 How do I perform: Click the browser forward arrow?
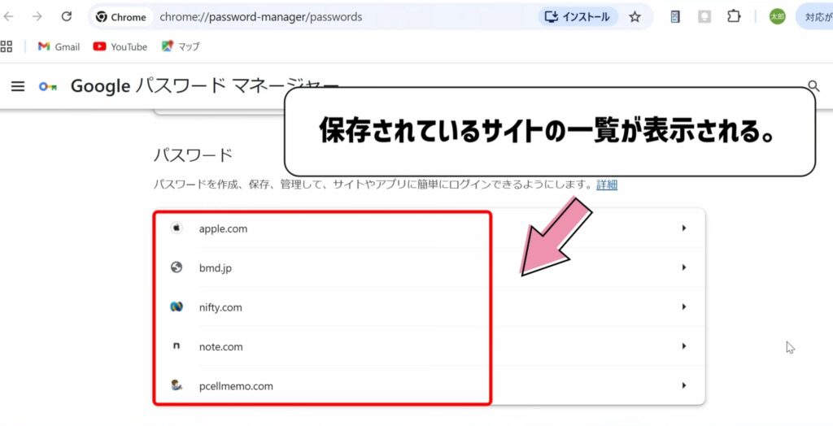coord(37,16)
